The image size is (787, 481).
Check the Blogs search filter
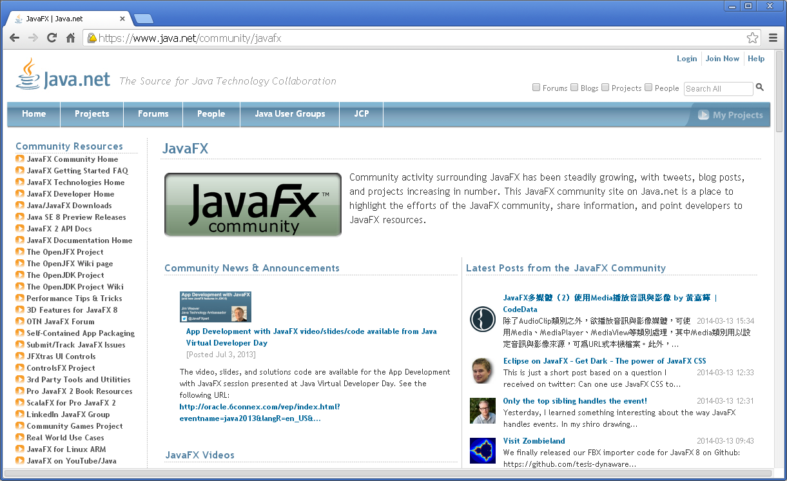tap(574, 88)
